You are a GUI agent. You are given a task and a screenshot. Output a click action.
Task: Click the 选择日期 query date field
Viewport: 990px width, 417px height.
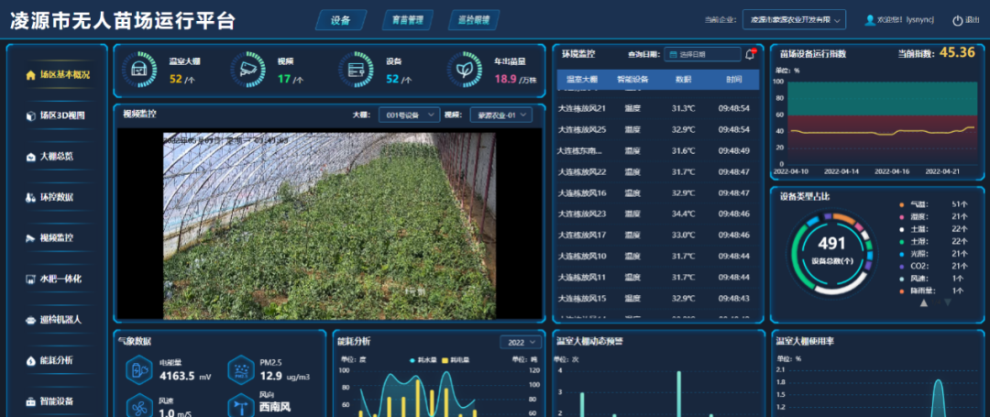[x=701, y=54]
